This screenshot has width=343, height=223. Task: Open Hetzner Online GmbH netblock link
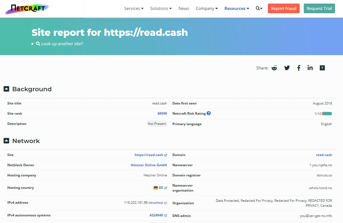point(149,165)
